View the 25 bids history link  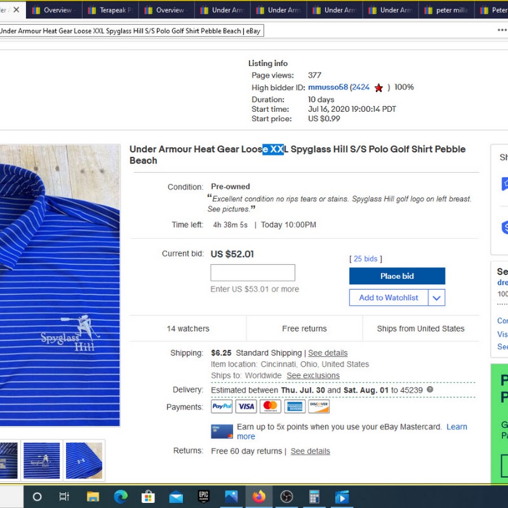pos(365,259)
